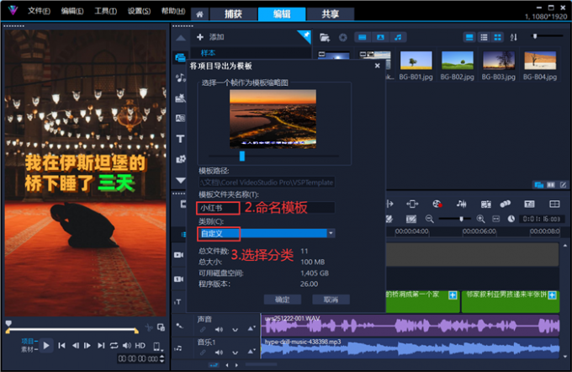572x372 pixels.
Task: Click the thumbnail frame selection slider
Action: tap(242, 156)
